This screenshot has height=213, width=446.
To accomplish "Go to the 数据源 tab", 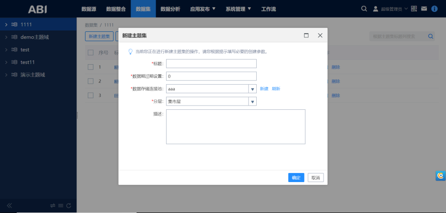I will 89,9.
